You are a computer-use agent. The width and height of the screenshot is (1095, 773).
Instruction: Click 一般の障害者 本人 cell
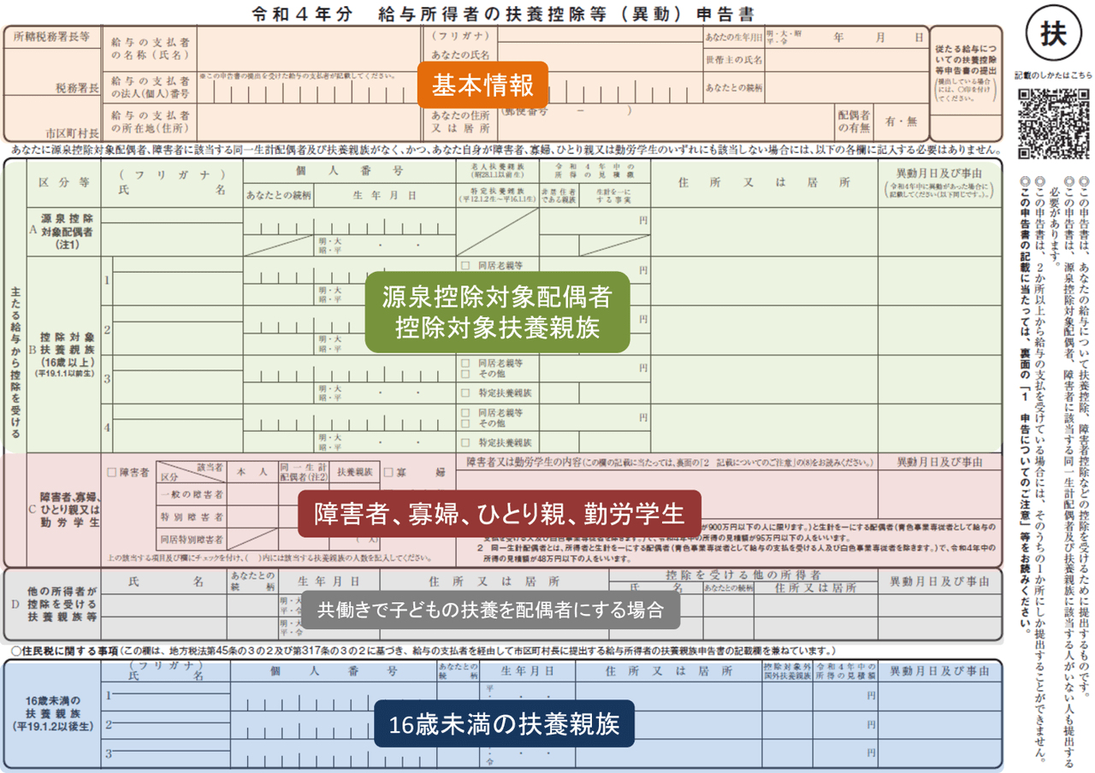pos(252,495)
